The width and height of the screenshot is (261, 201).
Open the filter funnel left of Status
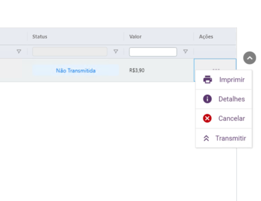pos(19,52)
